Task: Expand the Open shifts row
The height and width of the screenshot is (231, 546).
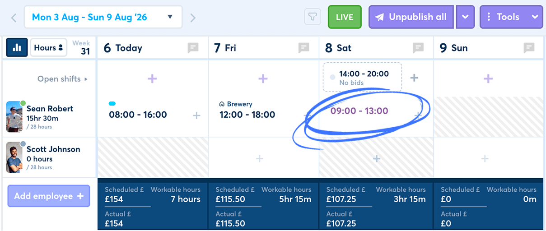Action: 62,79
